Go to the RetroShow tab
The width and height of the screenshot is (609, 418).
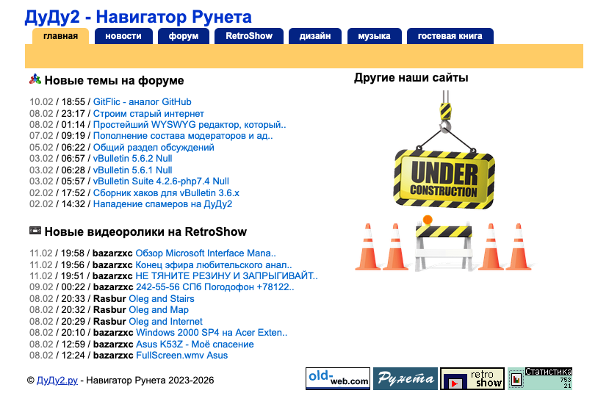pos(249,36)
